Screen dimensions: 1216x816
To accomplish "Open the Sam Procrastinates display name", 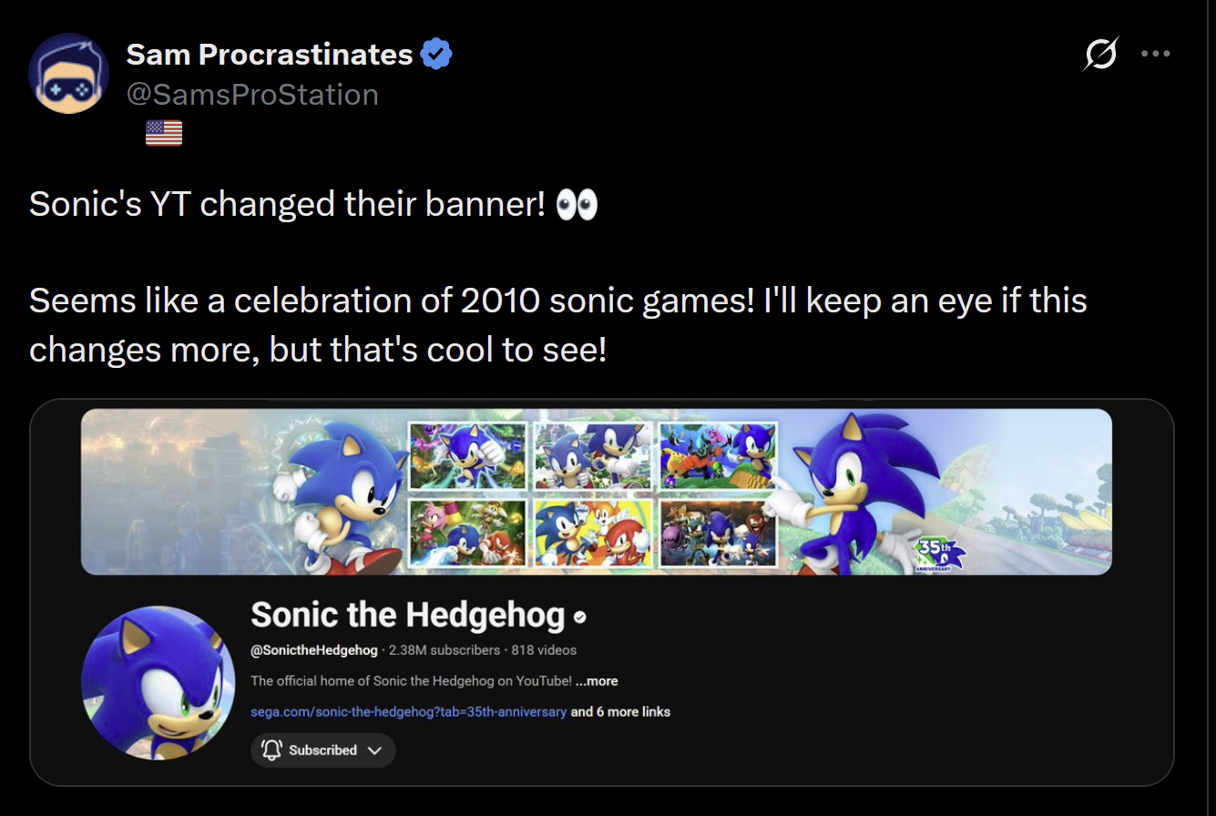I will coord(270,55).
